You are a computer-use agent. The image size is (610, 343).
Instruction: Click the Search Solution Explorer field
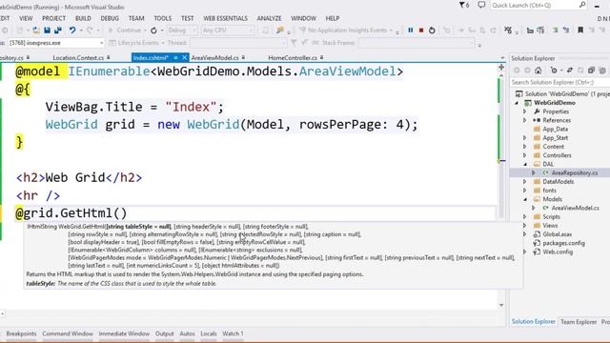coord(560,83)
